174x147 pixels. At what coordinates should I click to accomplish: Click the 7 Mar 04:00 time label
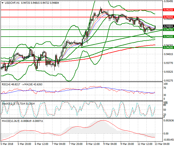point(59,144)
